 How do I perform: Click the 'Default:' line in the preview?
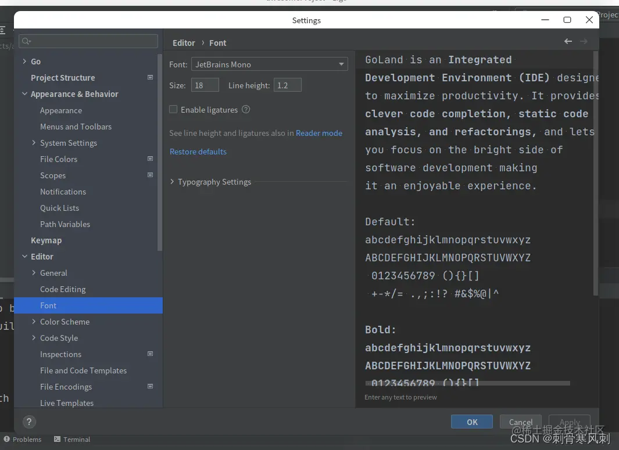click(x=389, y=222)
